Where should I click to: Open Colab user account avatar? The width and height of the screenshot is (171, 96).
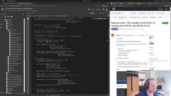point(107,10)
